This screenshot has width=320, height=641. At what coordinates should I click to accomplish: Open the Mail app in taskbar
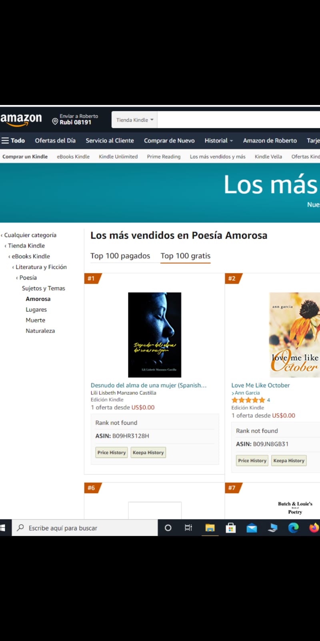coord(252,528)
